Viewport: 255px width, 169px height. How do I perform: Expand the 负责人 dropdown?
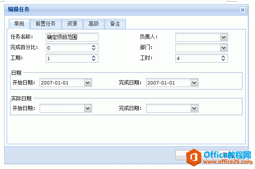click(223, 37)
